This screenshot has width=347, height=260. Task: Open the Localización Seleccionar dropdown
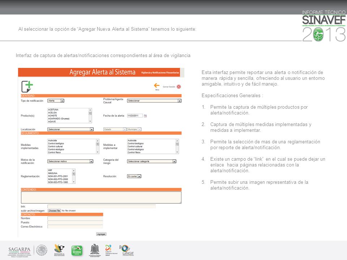point(70,129)
